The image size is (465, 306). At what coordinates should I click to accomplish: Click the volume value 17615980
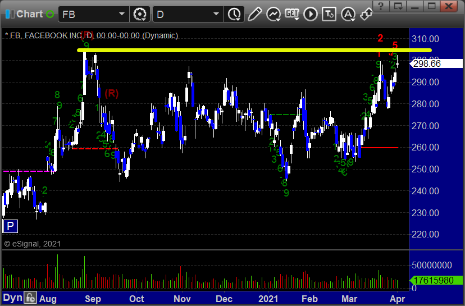[436, 280]
